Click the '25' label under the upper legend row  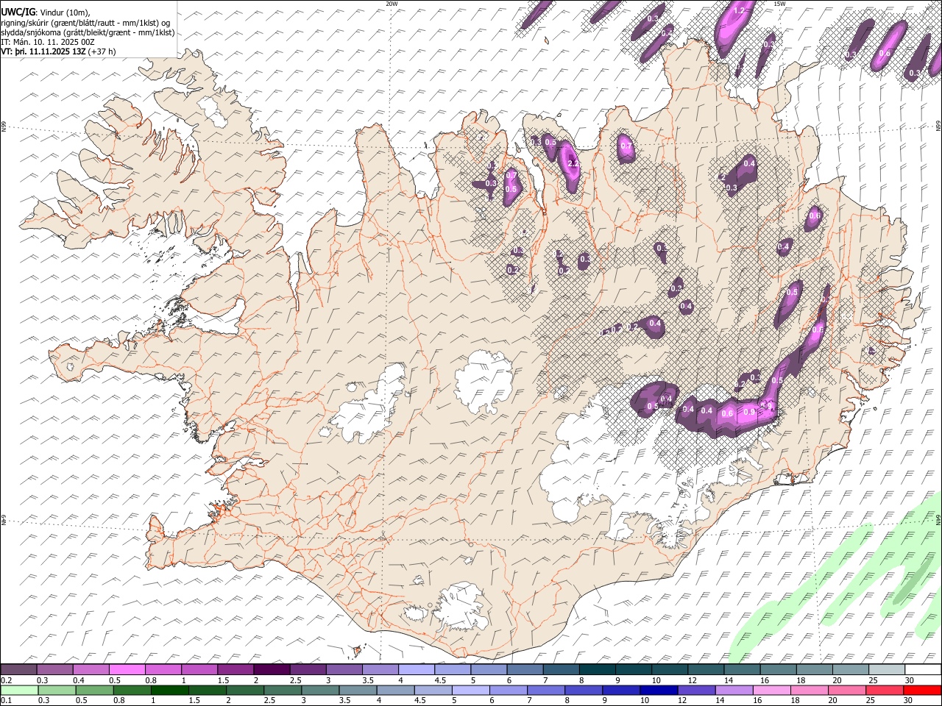tap(872, 680)
